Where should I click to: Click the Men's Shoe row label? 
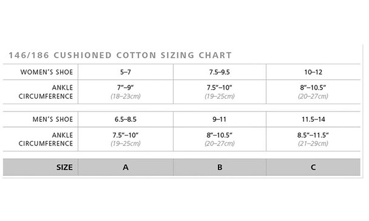pos(53,119)
